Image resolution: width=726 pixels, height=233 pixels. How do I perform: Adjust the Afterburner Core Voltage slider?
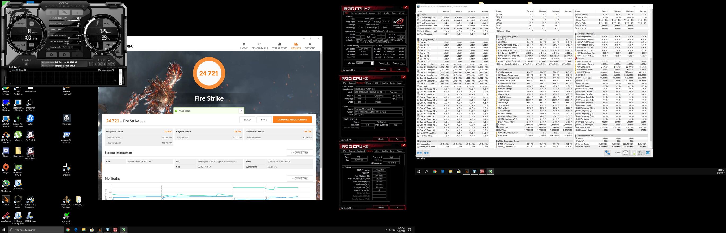coord(64,20)
